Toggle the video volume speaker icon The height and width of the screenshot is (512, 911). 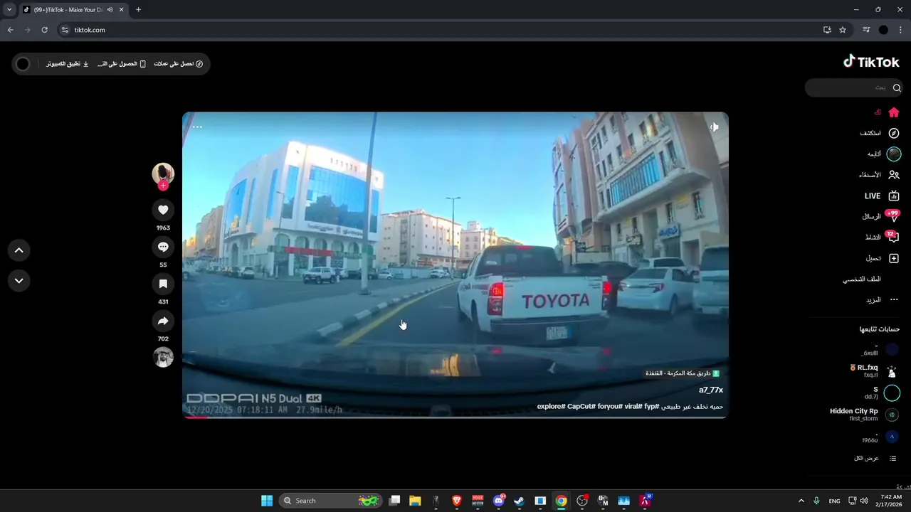pyautogui.click(x=714, y=127)
